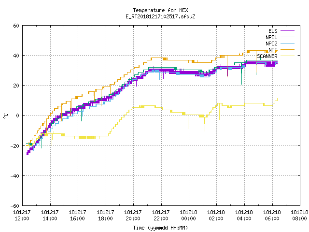Click the x-axis label '181218 02:00'
This screenshot has height=232, width=309.
click(x=216, y=216)
